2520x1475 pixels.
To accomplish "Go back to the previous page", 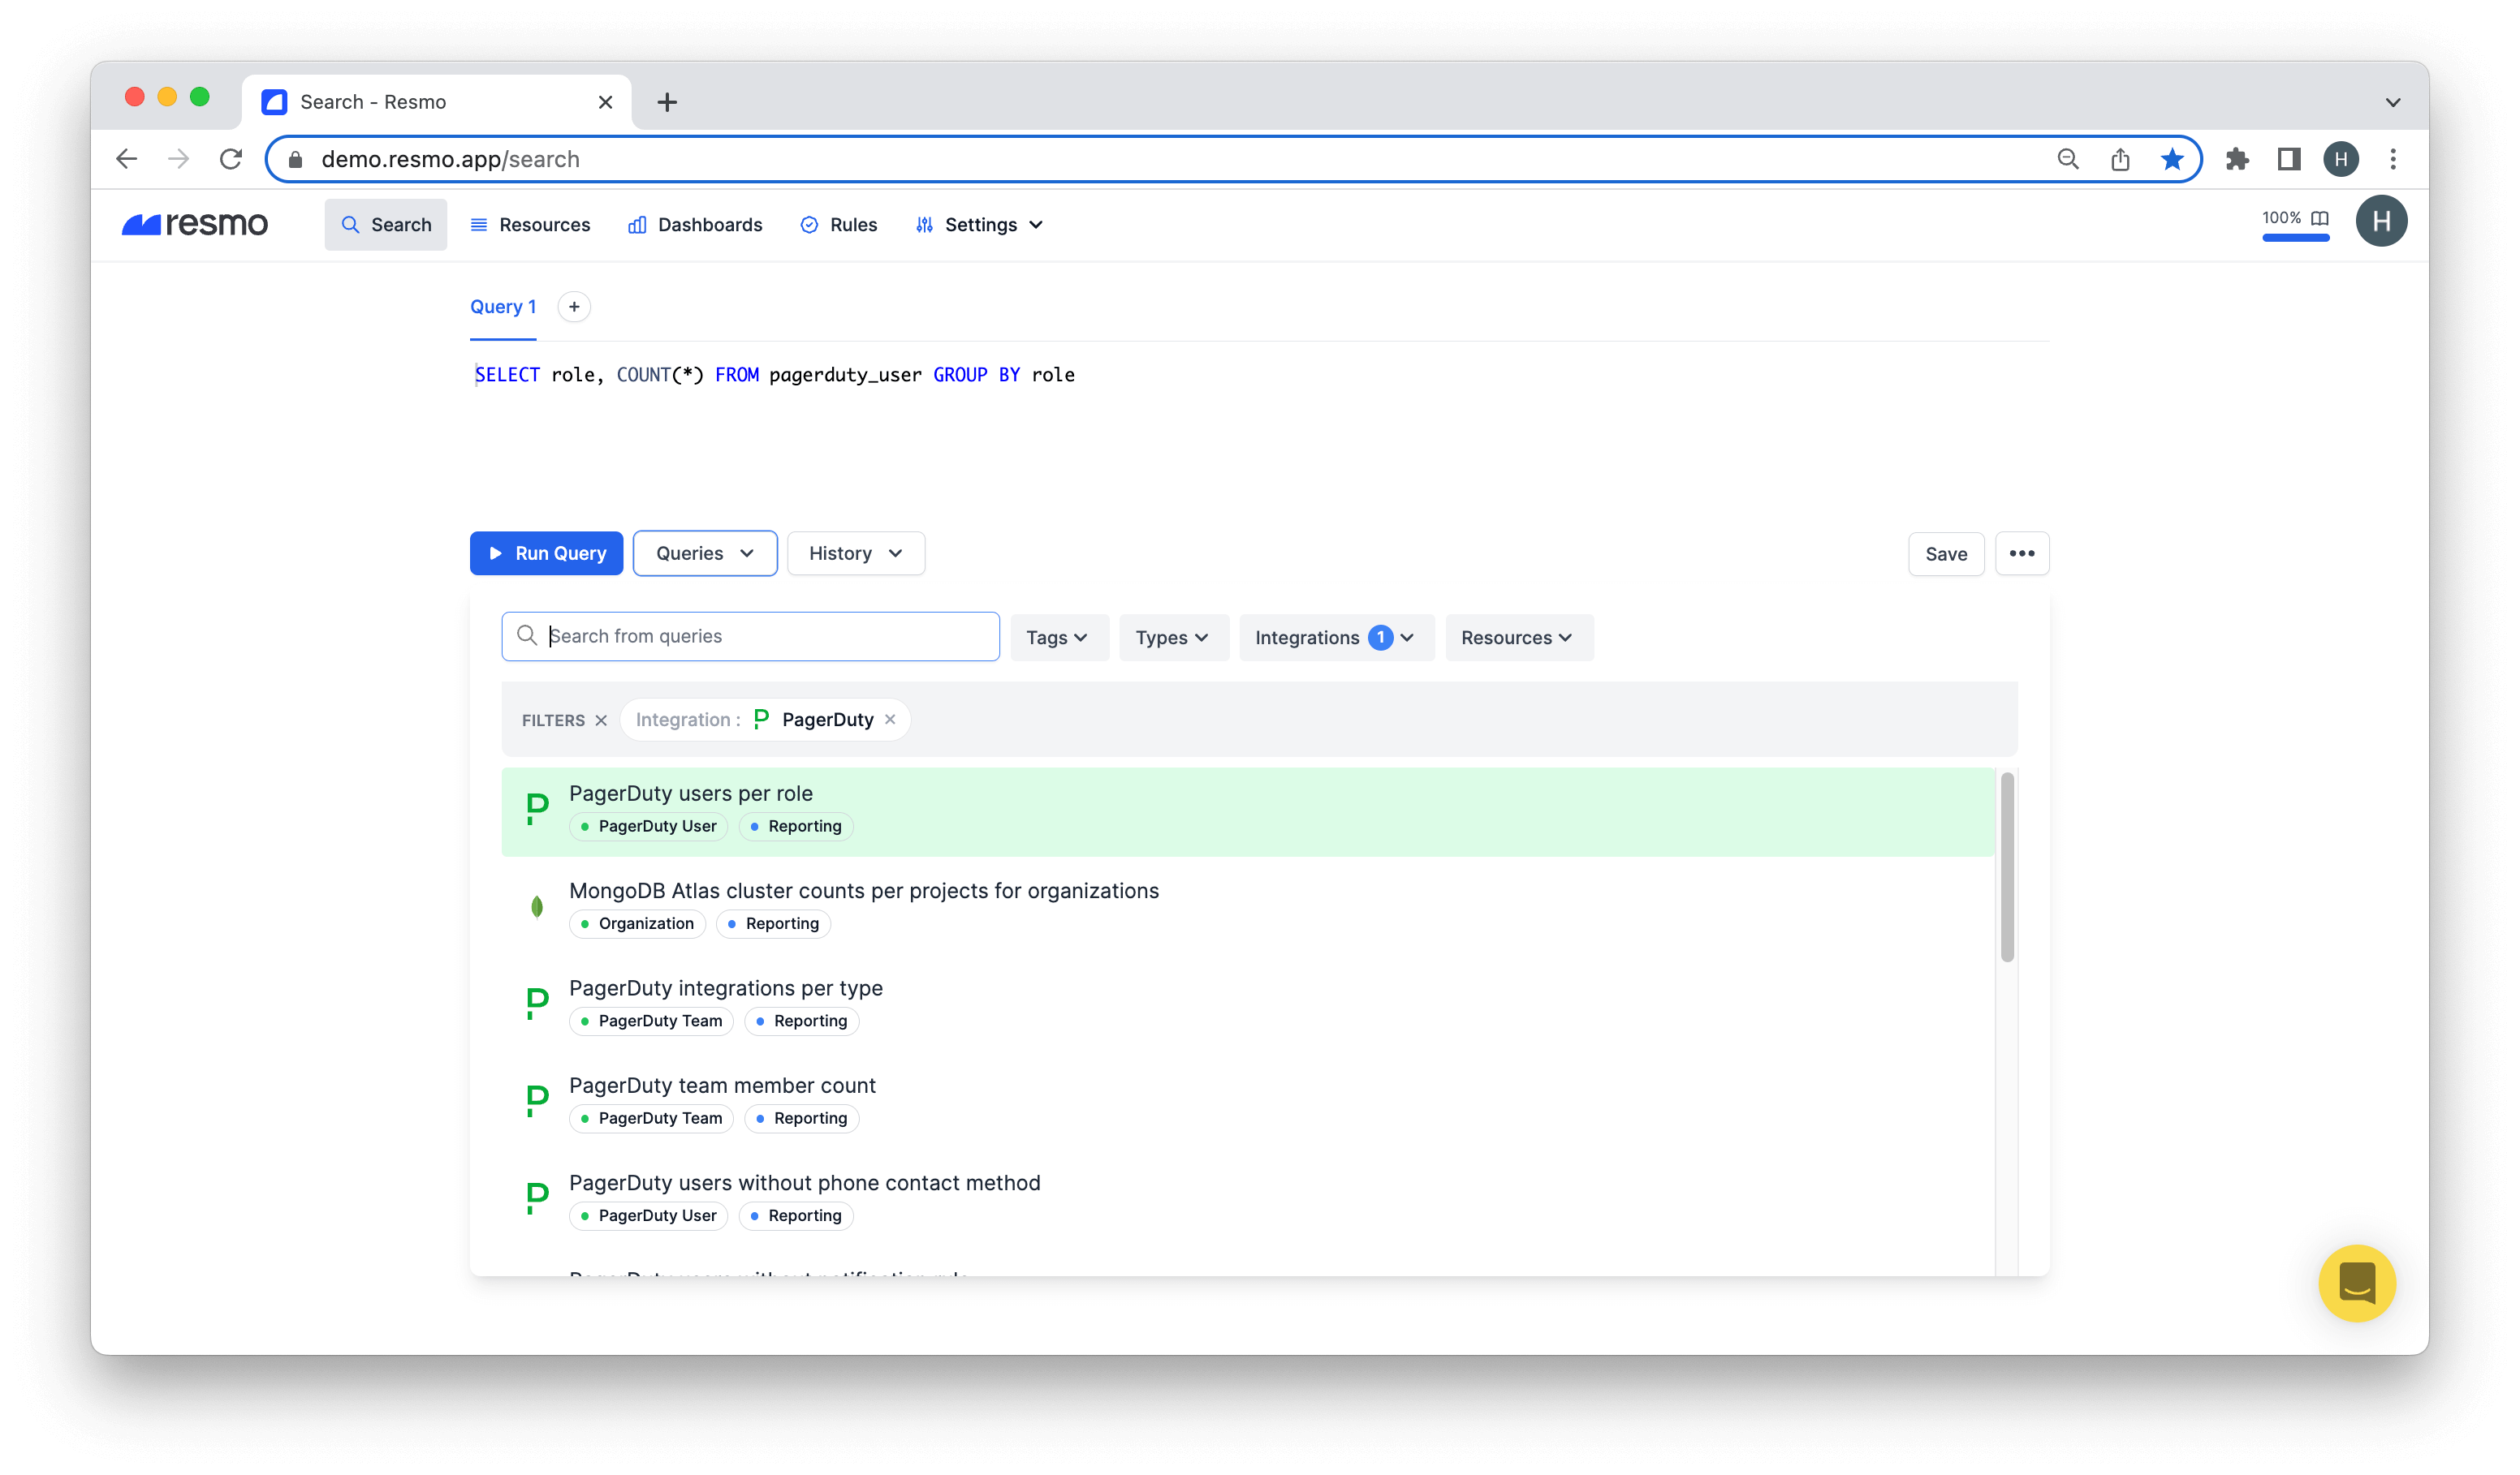I will tap(127, 159).
